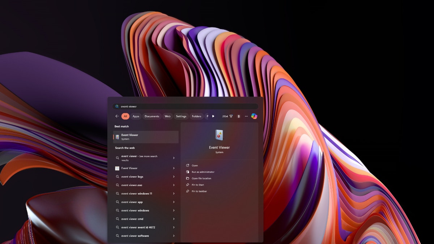This screenshot has width=434, height=244.
Task: Open the 2154 rewards points trophy
Action: point(227,116)
